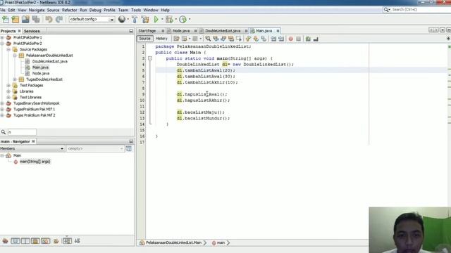Open the Refactor menu
451x253 pixels.
69,10
